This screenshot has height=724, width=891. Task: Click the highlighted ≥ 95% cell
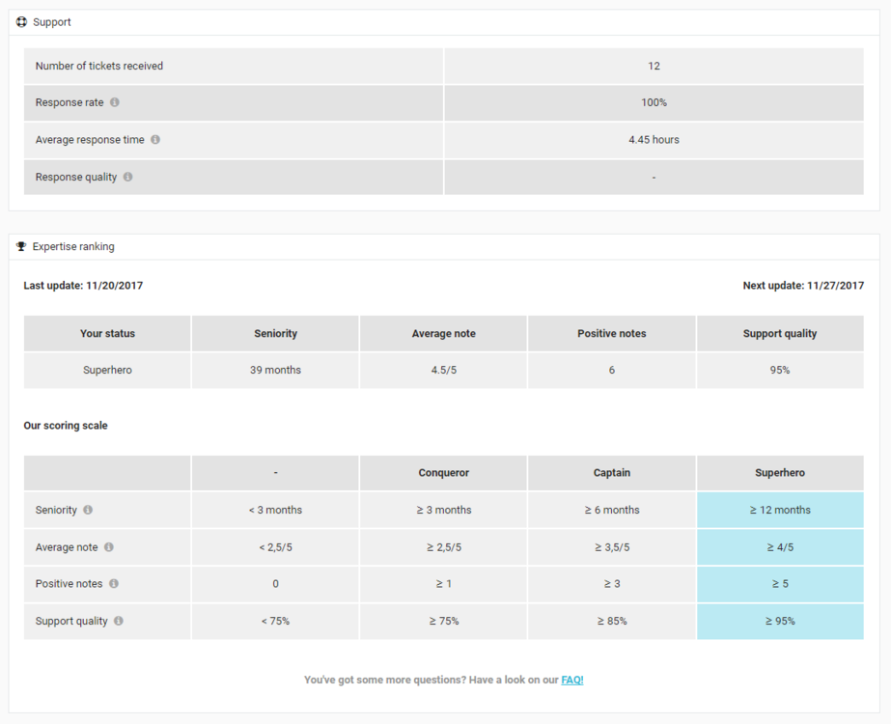point(780,621)
